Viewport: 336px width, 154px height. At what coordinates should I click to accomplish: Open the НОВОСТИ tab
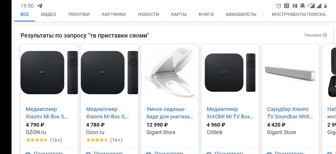point(148,14)
